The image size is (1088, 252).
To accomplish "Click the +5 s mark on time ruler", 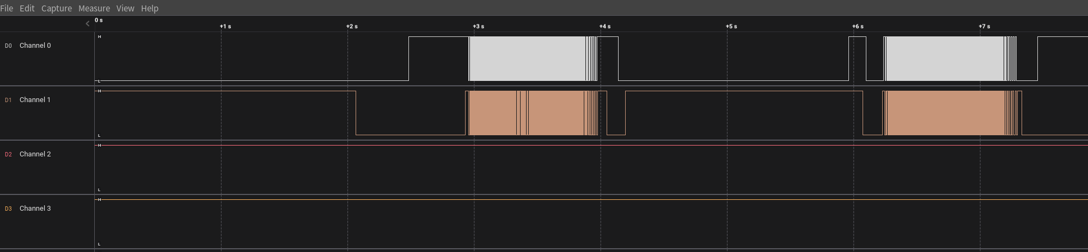I will pos(731,26).
